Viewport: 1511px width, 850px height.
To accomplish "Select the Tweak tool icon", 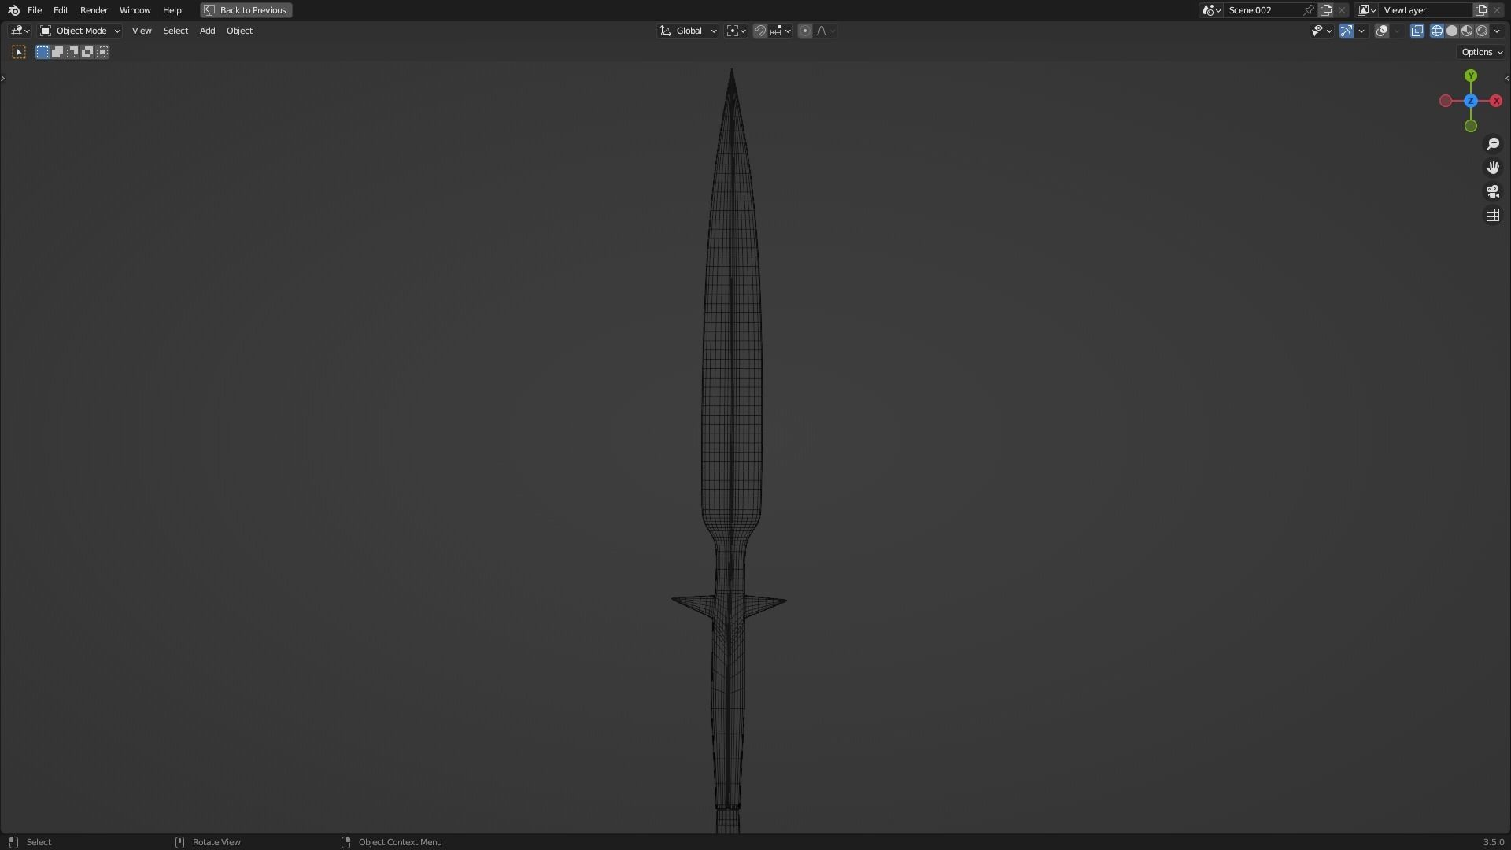I will coord(19,52).
